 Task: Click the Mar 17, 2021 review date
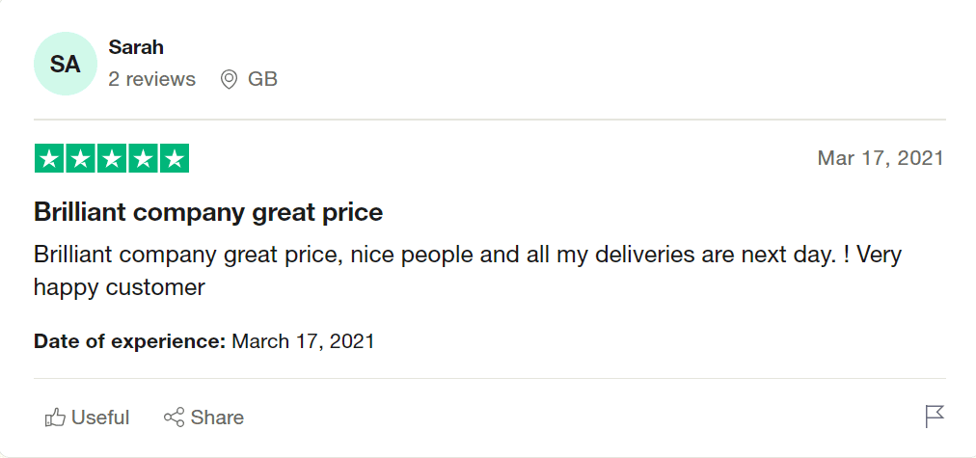coord(880,158)
